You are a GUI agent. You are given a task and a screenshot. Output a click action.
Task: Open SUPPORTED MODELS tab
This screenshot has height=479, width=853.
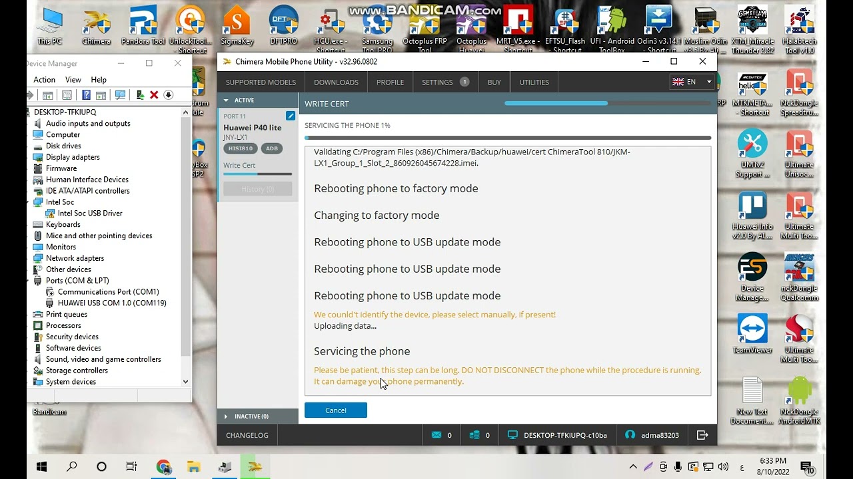(x=261, y=82)
